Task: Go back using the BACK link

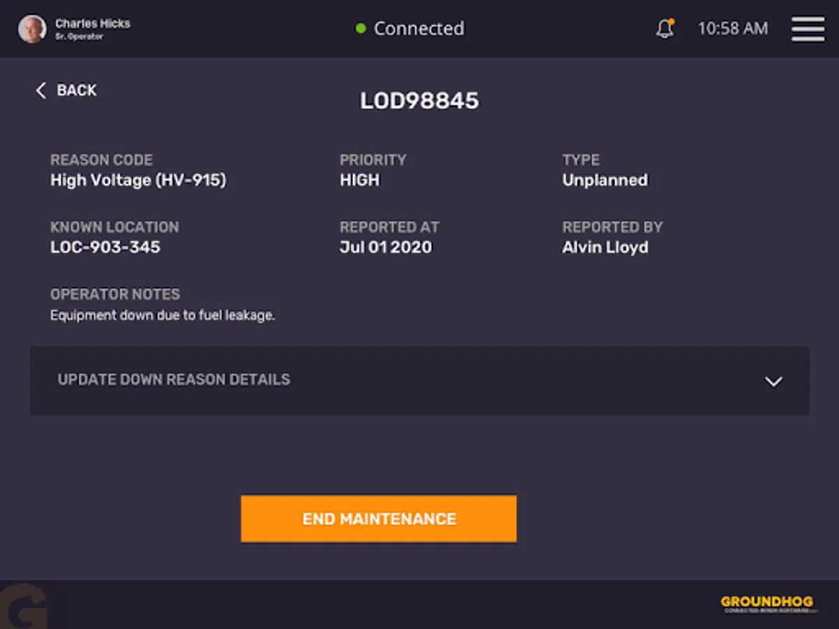Action: click(x=66, y=90)
